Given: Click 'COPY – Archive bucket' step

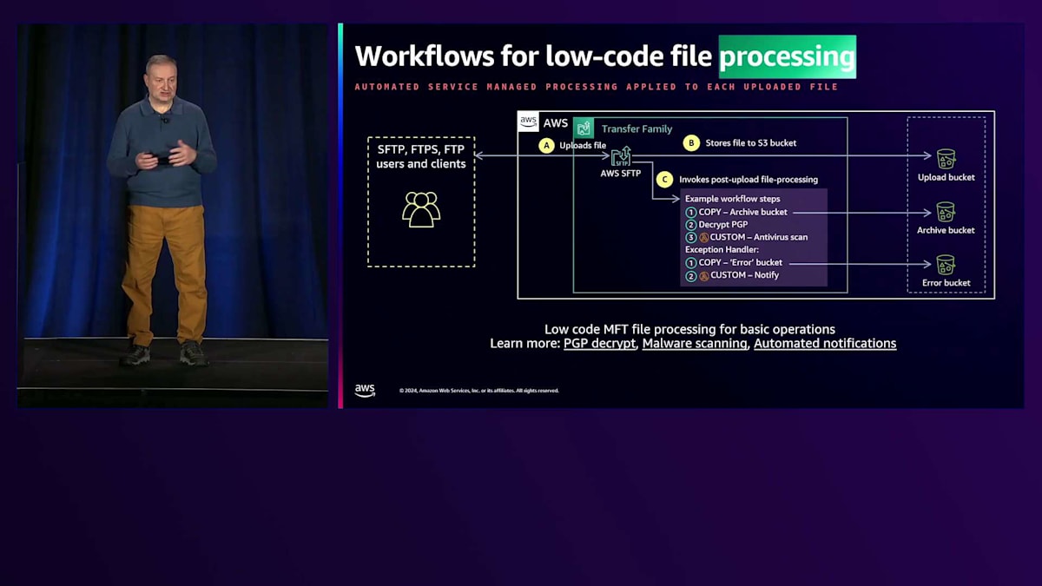Looking at the screenshot, I should 743,212.
